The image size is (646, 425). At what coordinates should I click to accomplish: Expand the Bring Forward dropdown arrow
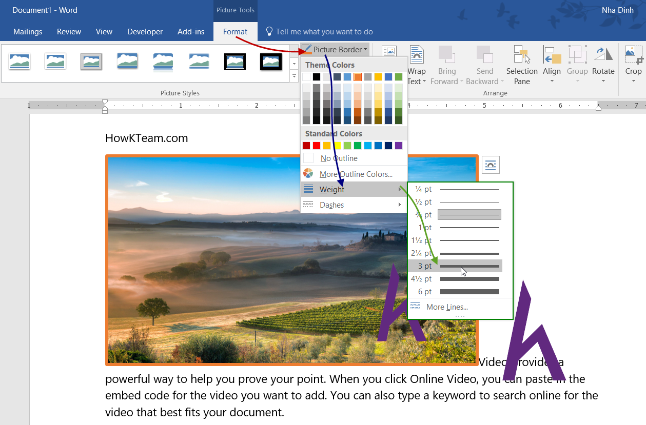point(461,82)
